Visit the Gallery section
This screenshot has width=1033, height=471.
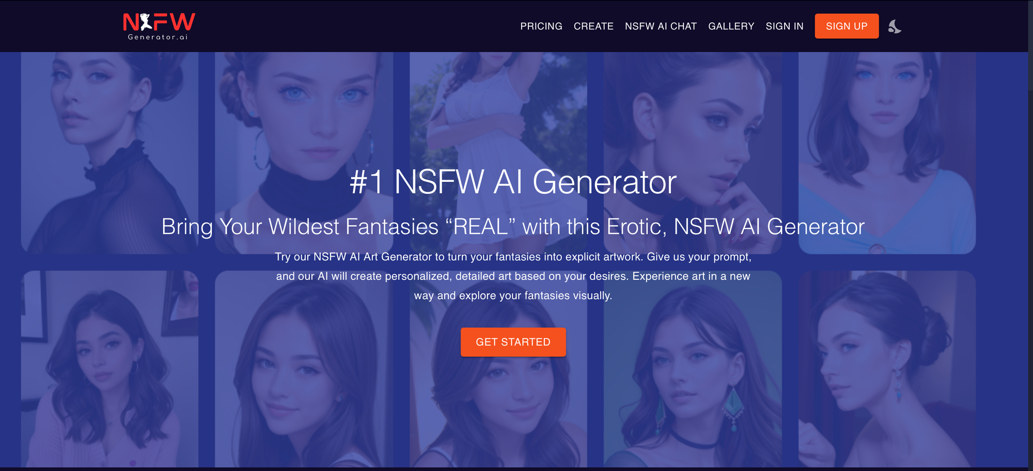coord(731,26)
